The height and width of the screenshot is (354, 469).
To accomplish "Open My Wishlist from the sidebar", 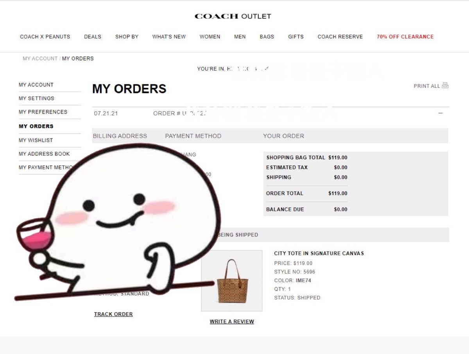I will tap(36, 140).
